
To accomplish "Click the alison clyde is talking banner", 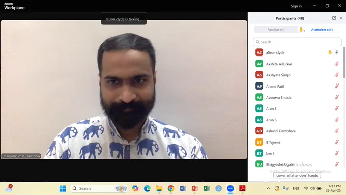I will [x=124, y=19].
